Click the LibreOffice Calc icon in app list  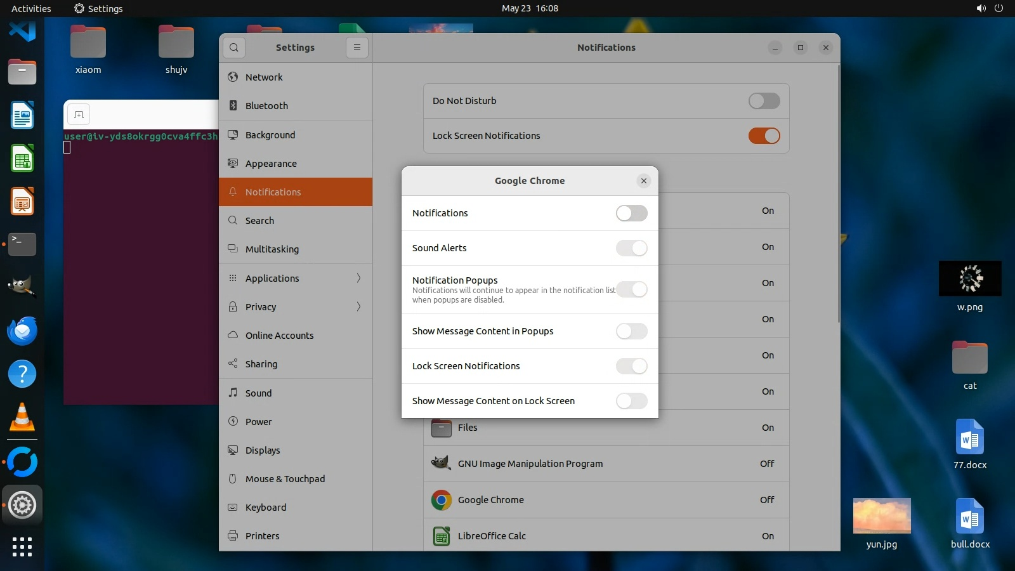(441, 536)
